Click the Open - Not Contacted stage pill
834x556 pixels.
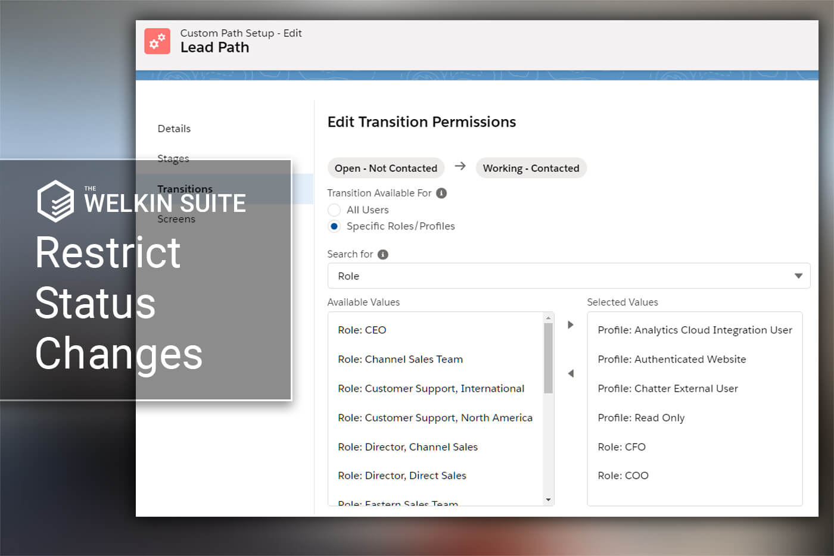[386, 168]
